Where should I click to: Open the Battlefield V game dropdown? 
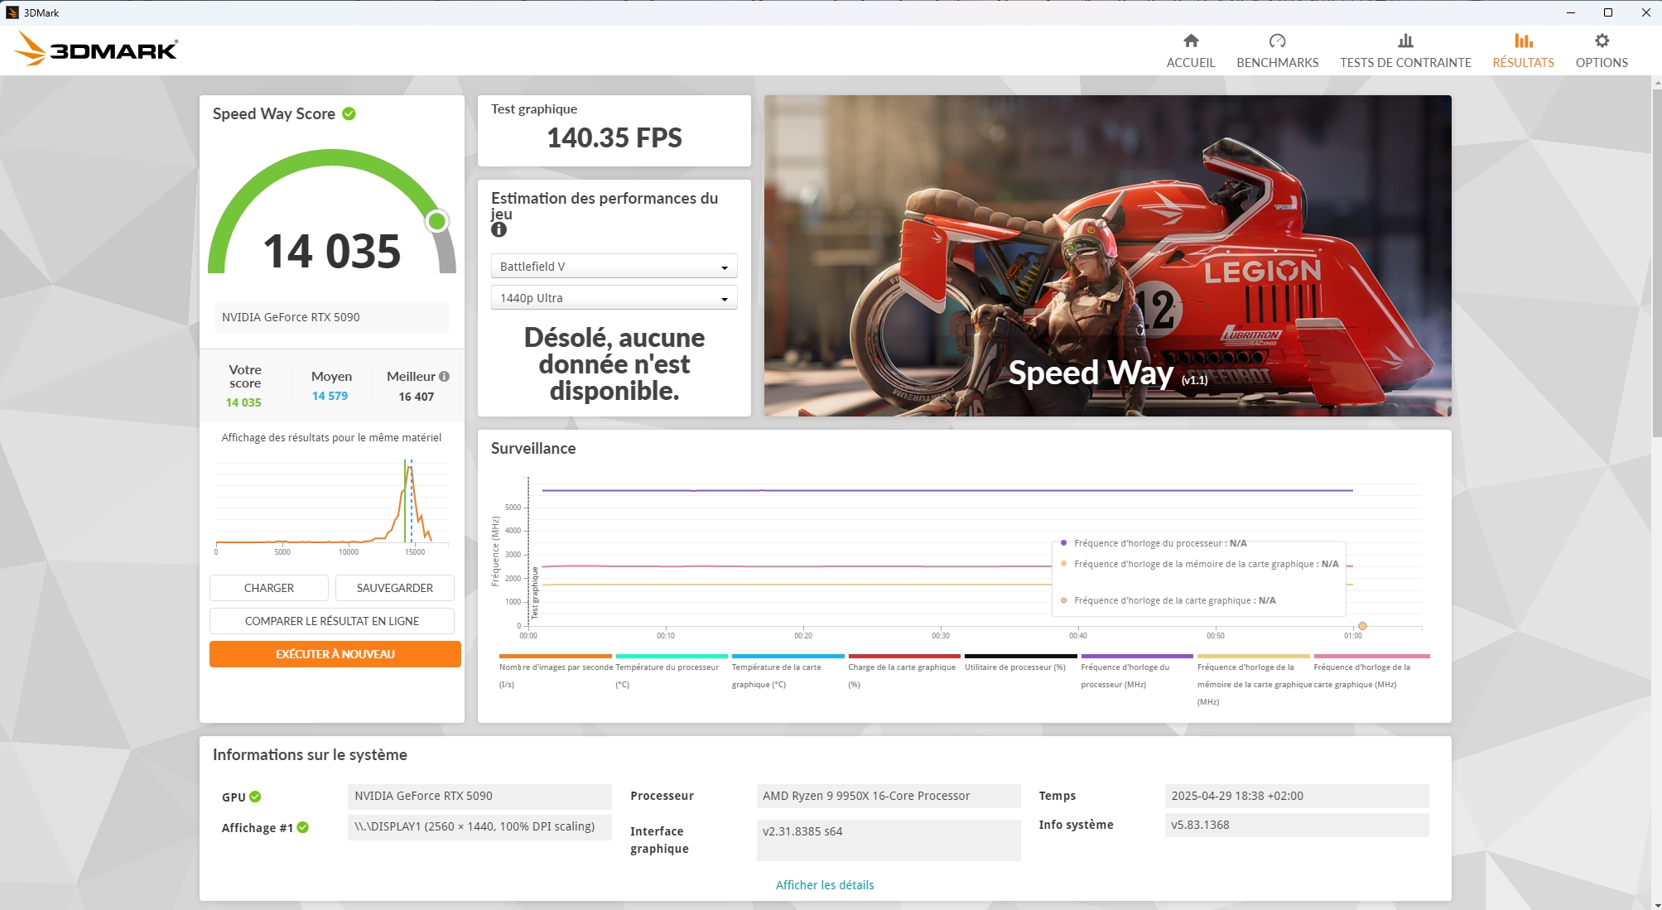click(614, 267)
